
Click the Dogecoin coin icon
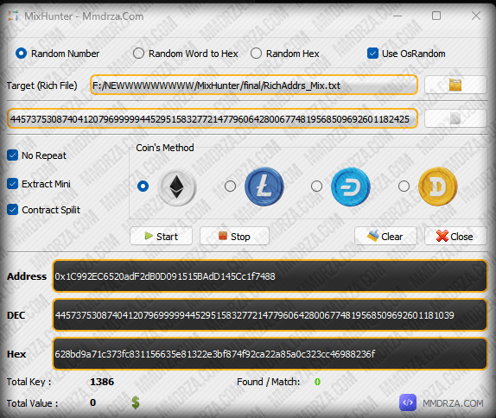coord(438,187)
